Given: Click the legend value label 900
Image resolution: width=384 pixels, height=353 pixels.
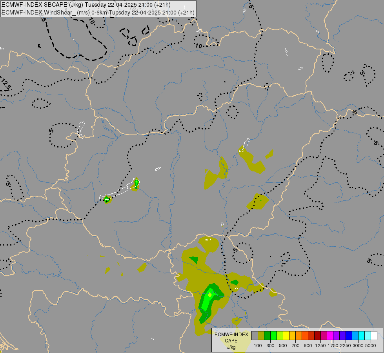Looking at the screenshot, I should click(x=308, y=346).
